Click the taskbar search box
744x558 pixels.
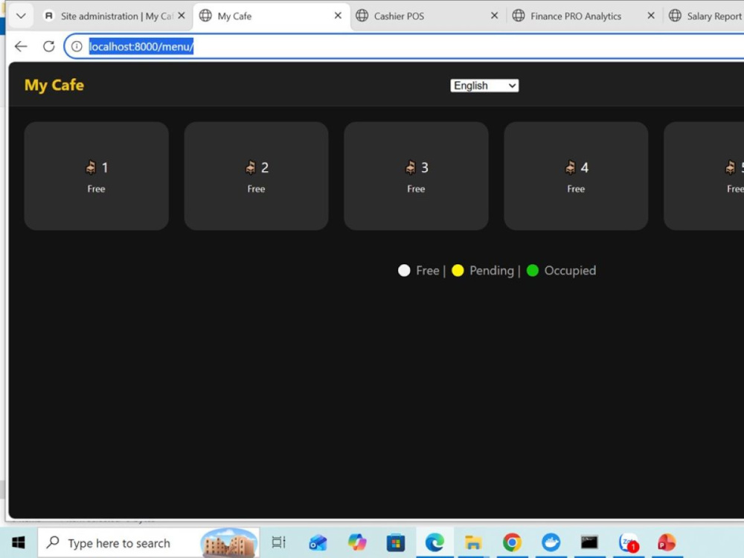148,543
